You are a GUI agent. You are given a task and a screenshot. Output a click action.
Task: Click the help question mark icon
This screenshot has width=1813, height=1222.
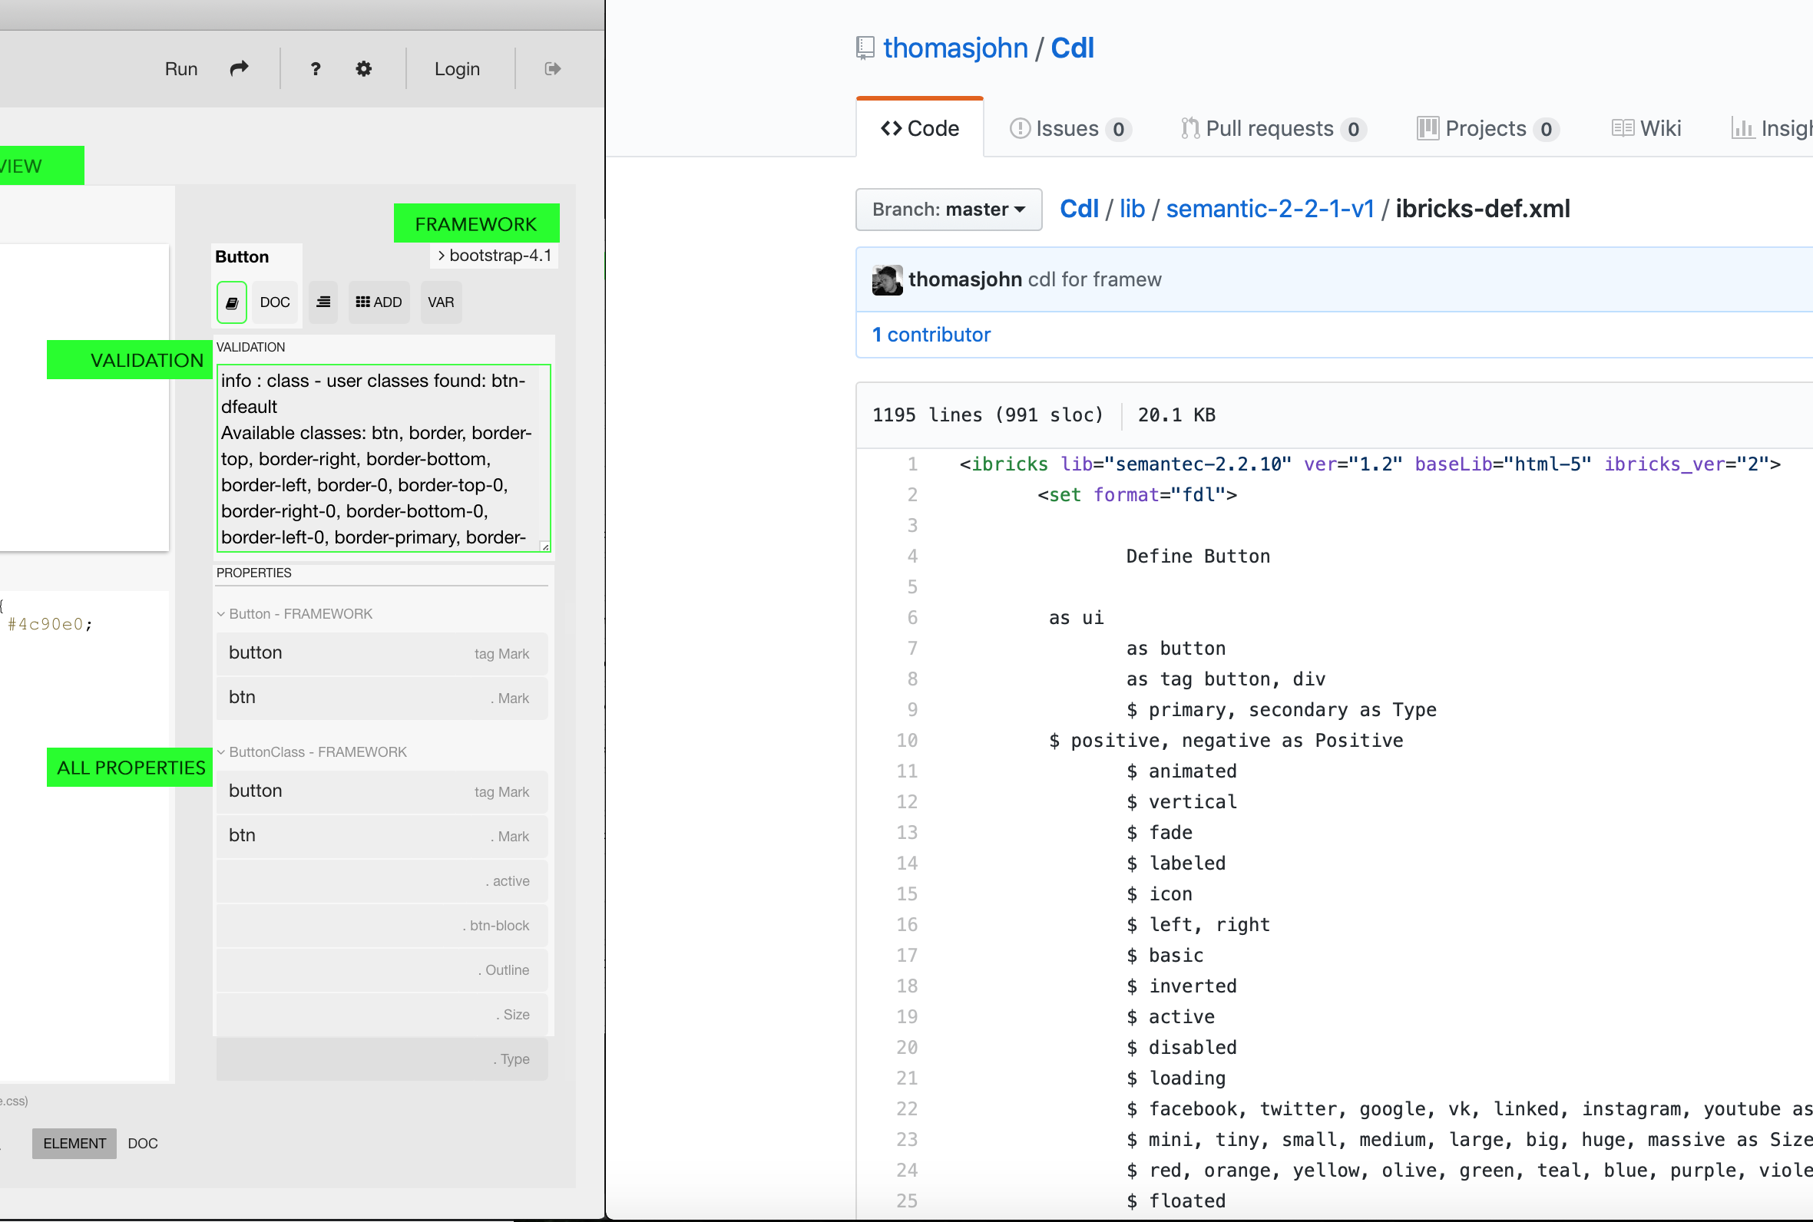coord(315,68)
